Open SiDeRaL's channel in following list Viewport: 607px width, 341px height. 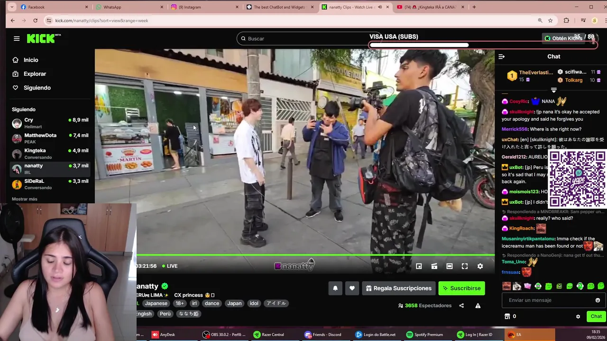click(x=50, y=184)
